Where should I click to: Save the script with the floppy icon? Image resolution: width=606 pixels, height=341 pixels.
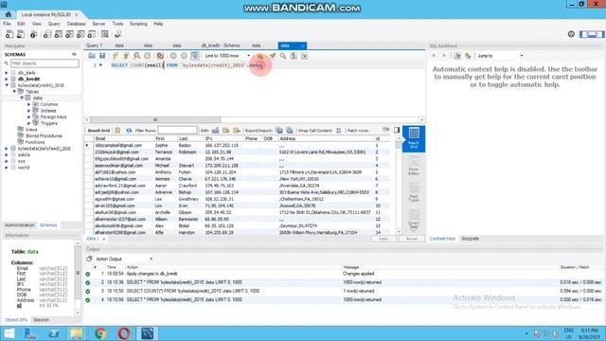pos(102,56)
